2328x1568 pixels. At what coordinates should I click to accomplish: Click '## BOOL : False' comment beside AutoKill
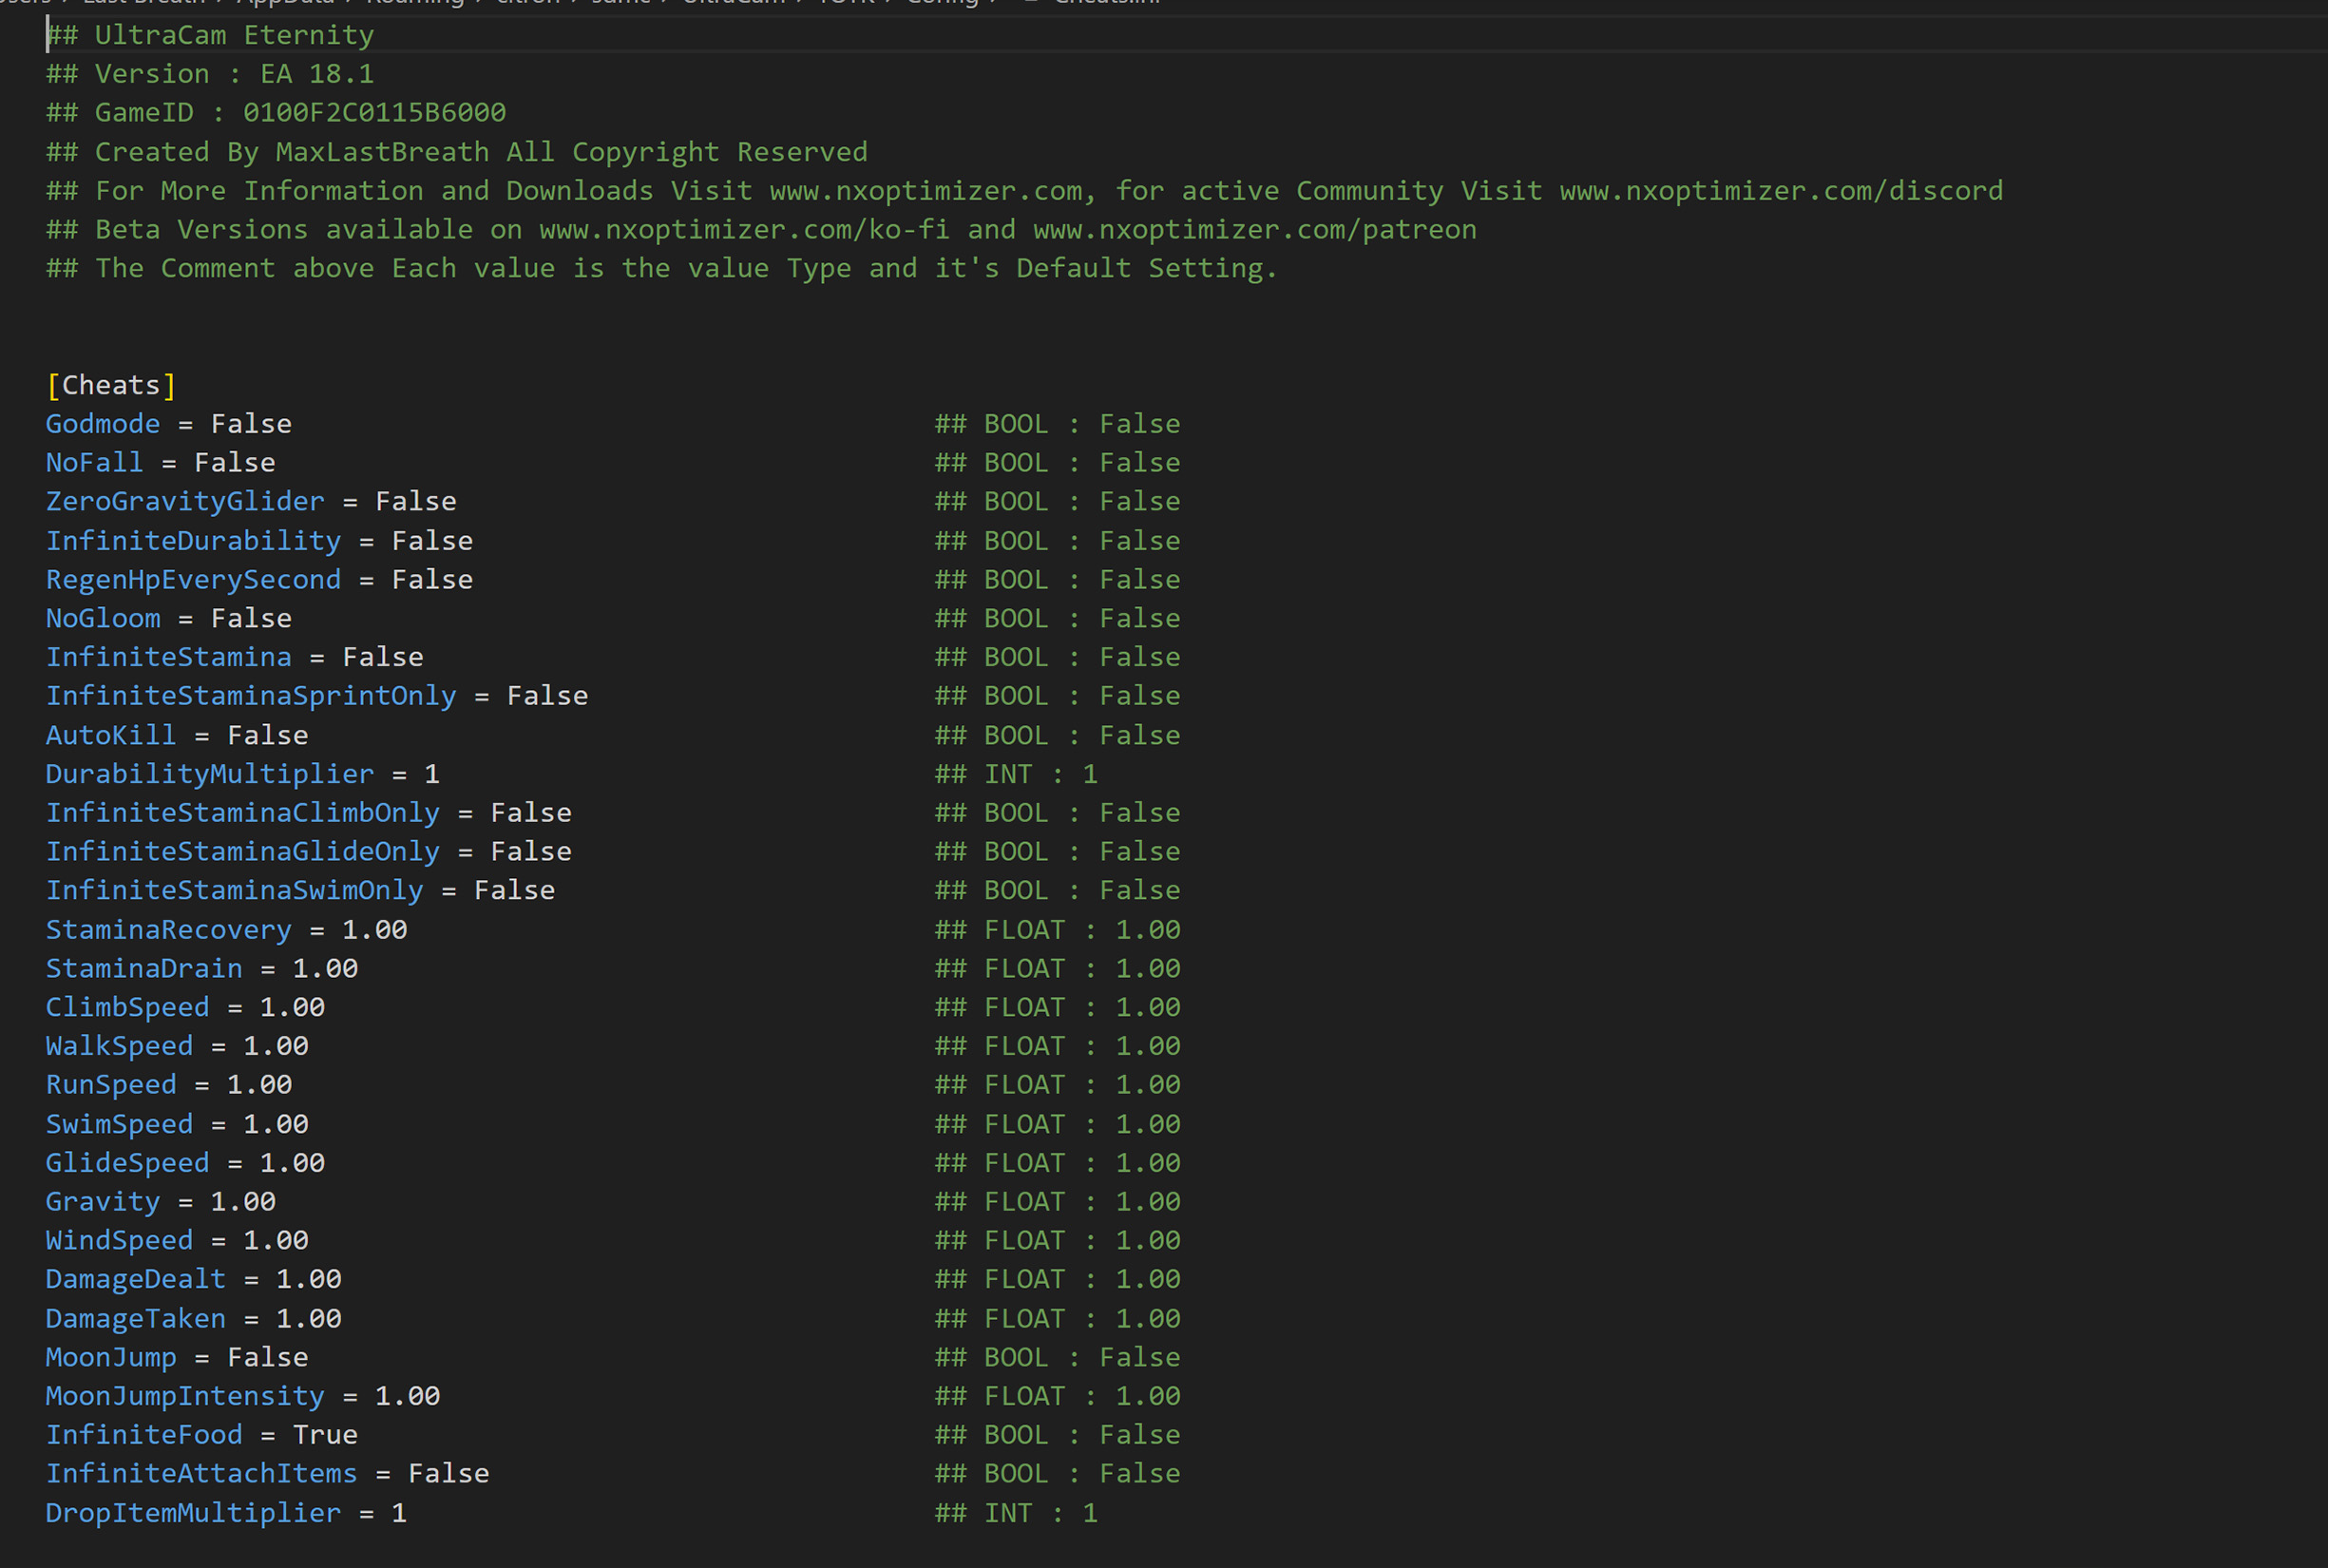1058,735
